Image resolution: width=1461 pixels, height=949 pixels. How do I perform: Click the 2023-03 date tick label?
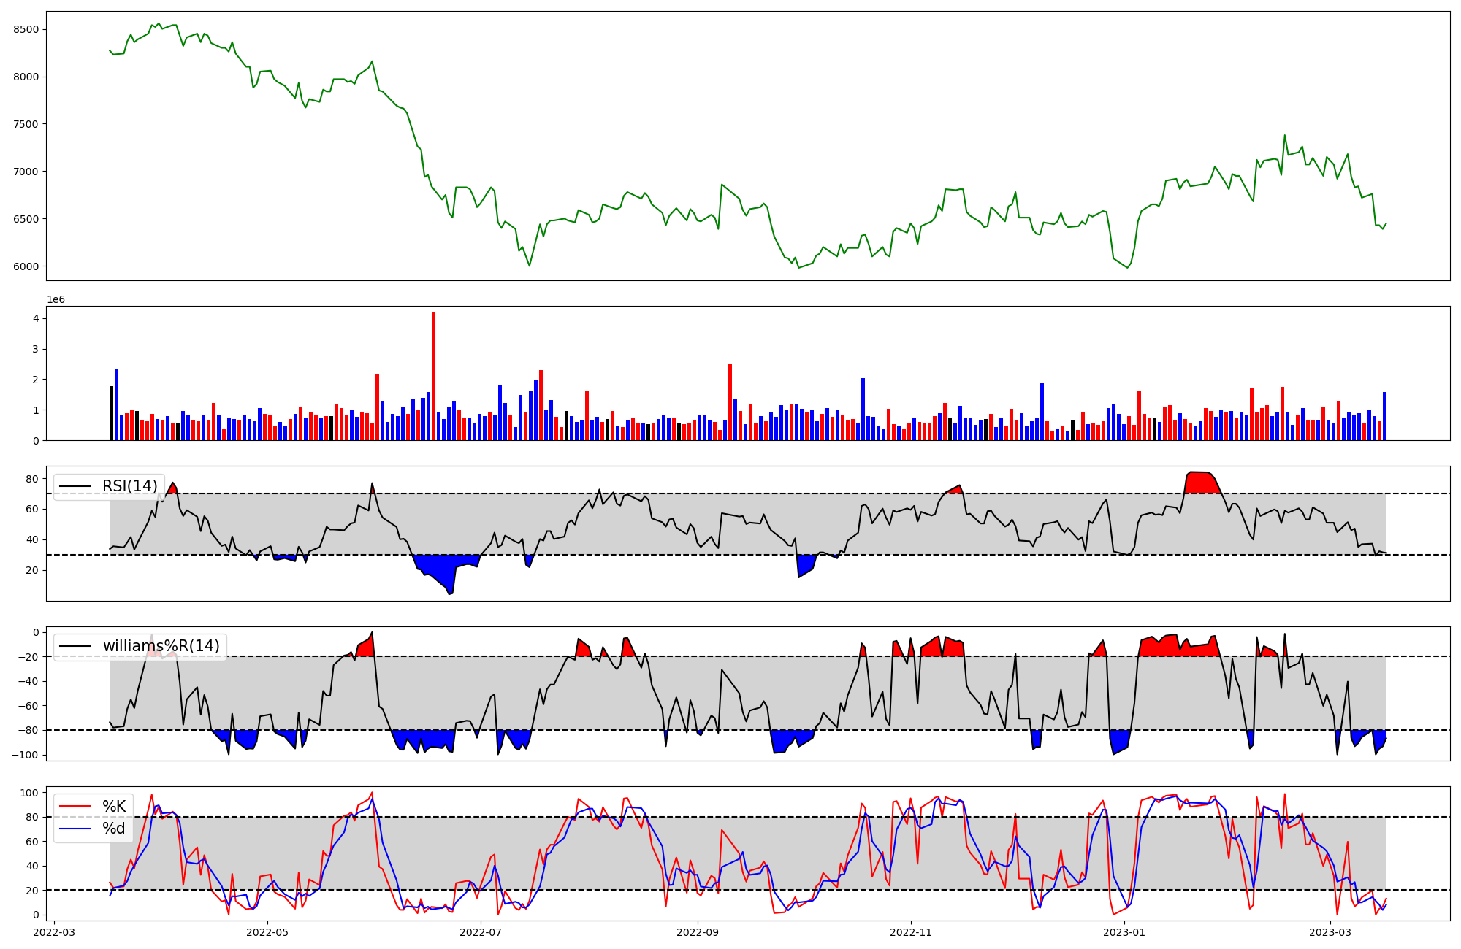(1330, 932)
